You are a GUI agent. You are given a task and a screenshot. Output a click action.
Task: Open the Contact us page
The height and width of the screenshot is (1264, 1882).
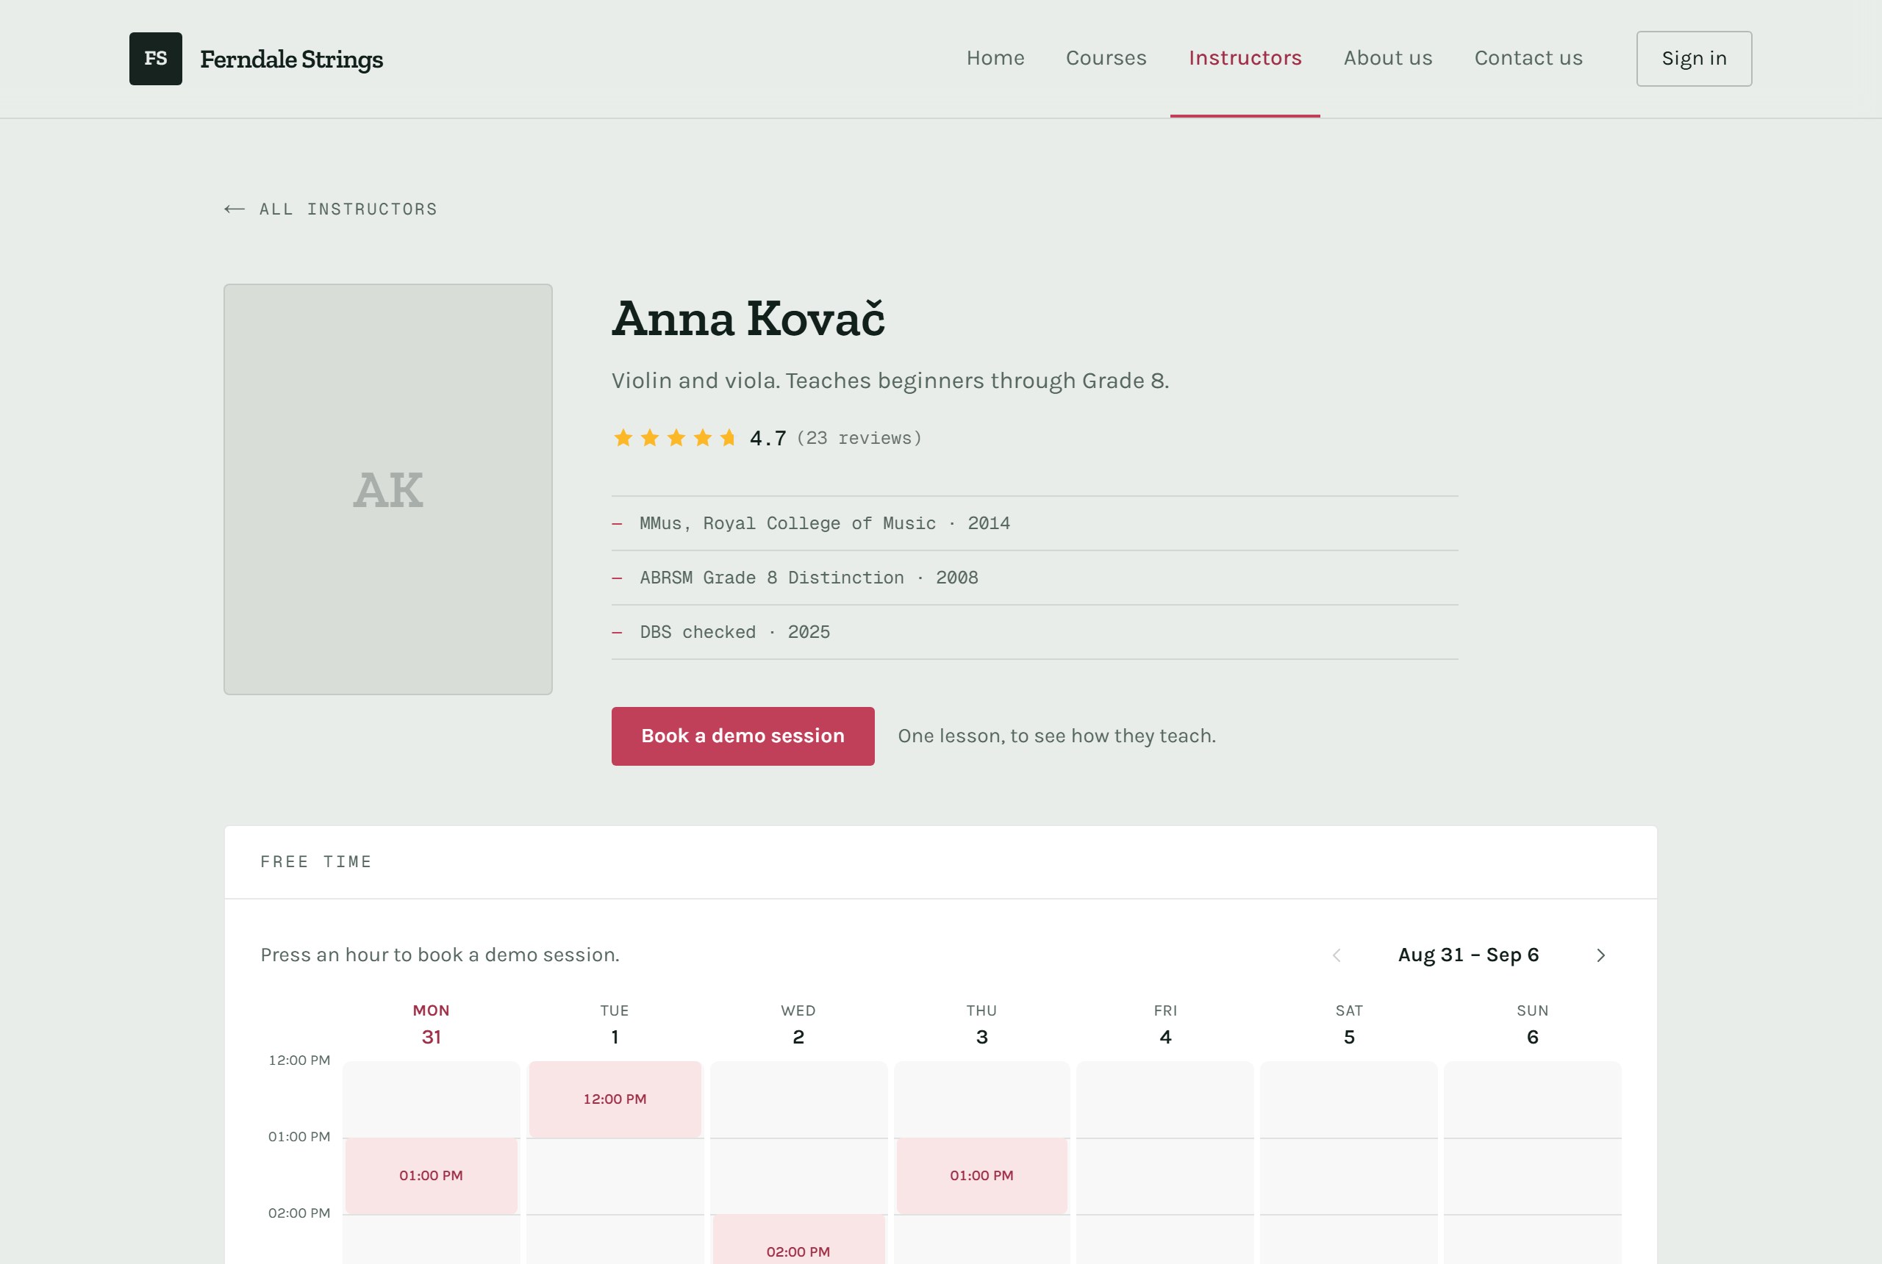pyautogui.click(x=1528, y=58)
